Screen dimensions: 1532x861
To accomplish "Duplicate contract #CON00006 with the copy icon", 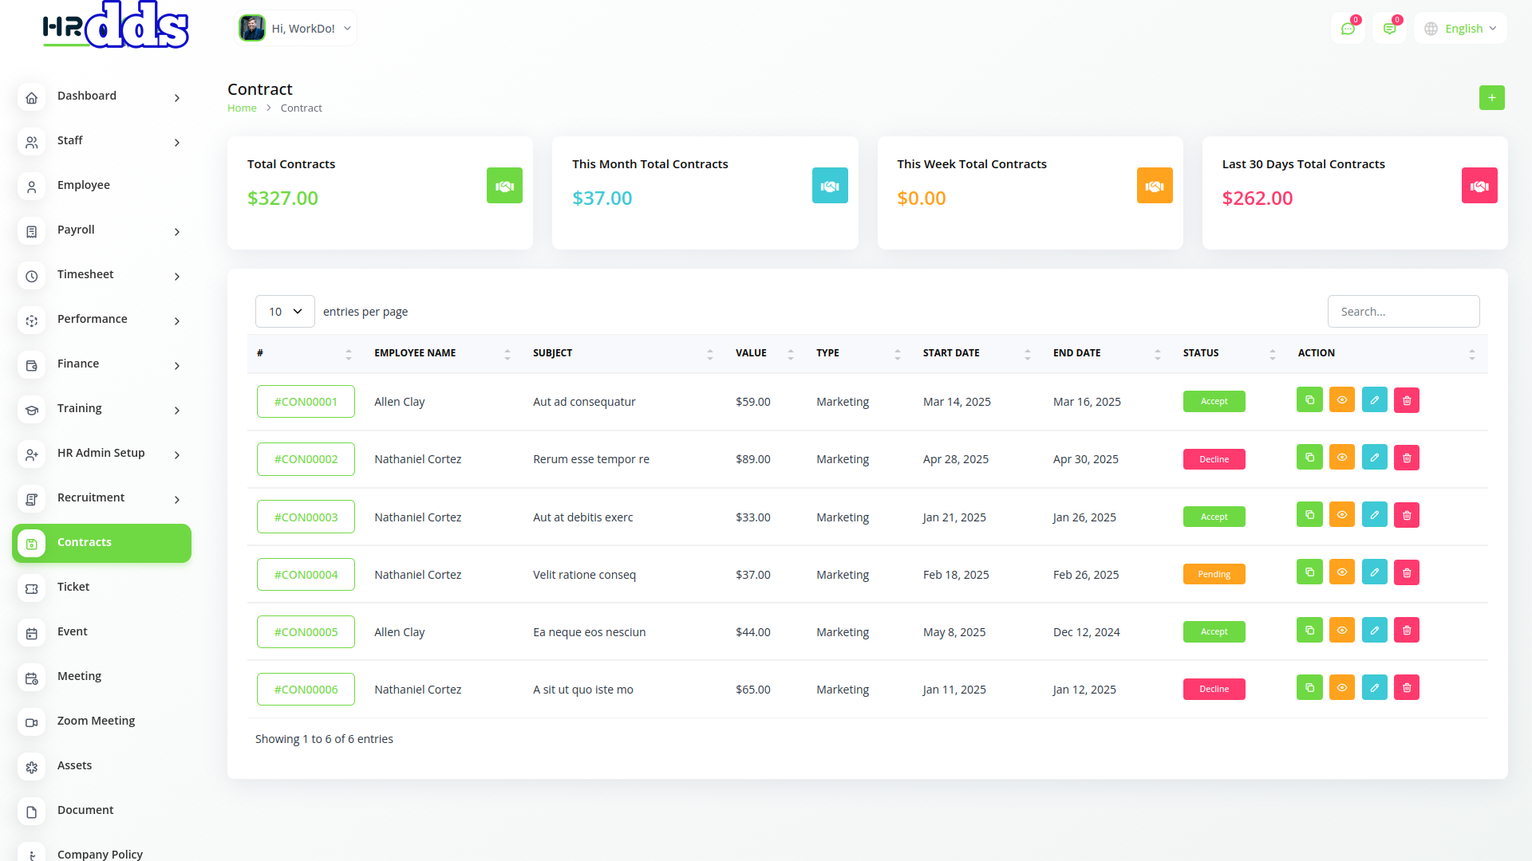I will tap(1309, 687).
